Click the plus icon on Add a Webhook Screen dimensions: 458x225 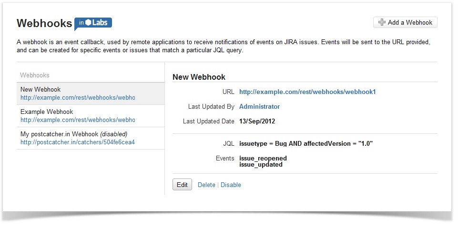[x=382, y=22]
